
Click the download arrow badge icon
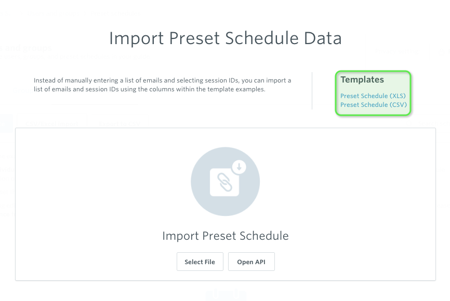click(239, 167)
